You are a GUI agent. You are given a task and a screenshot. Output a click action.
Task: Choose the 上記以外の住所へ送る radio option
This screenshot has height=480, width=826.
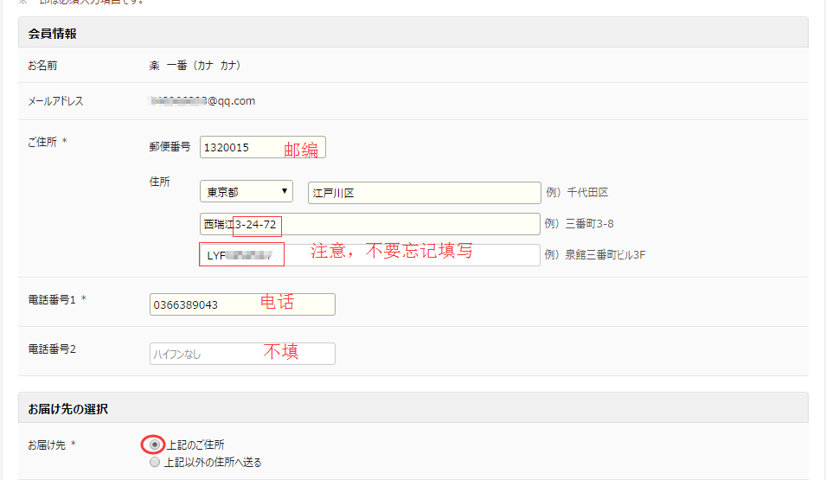[x=155, y=463]
